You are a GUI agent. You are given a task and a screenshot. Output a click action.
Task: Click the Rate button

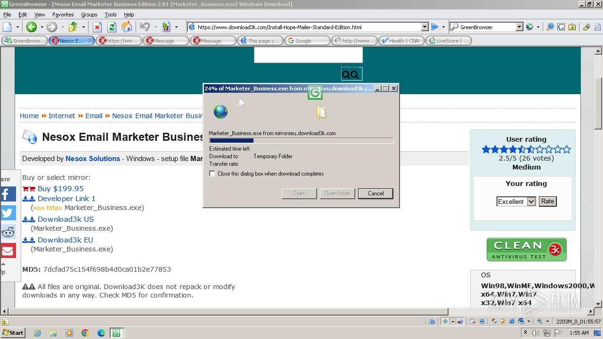pos(547,202)
